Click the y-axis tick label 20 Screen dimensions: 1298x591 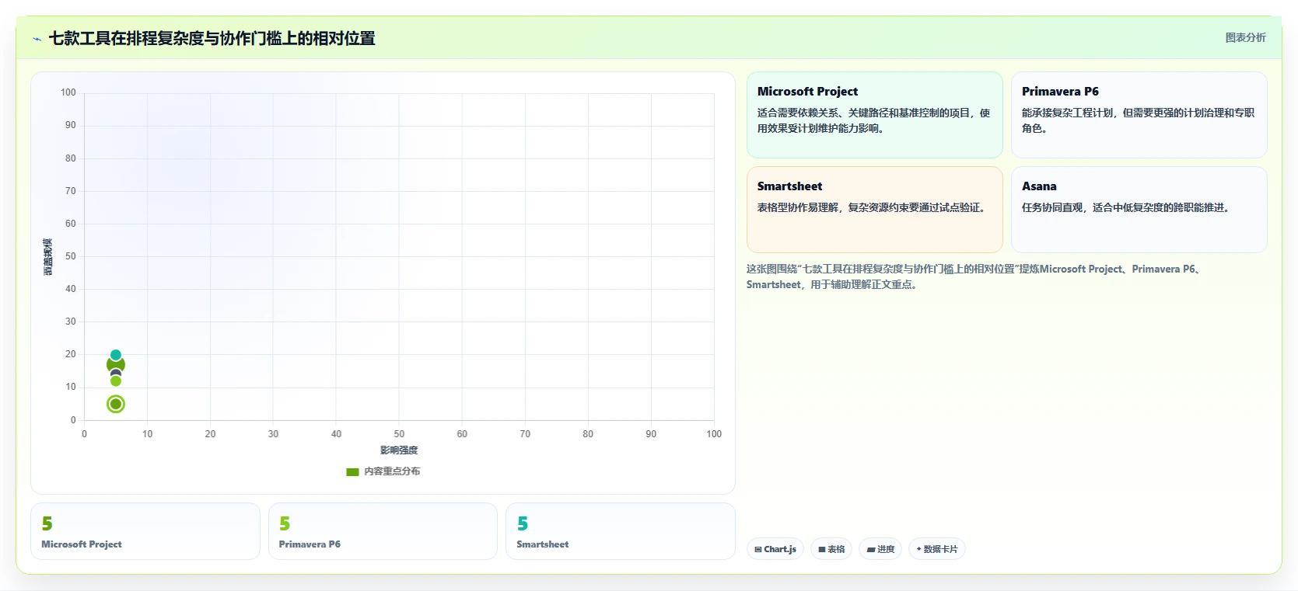click(71, 354)
